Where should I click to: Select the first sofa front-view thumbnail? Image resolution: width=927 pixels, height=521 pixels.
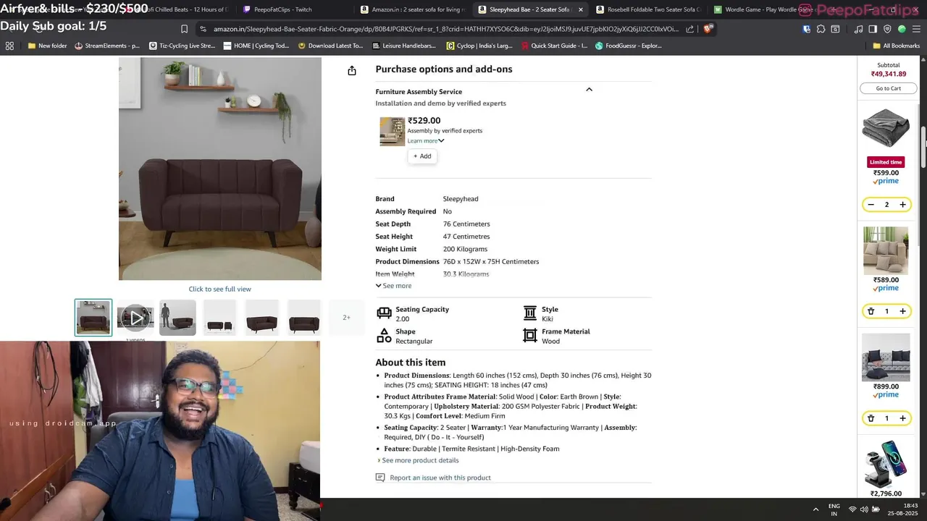93,318
